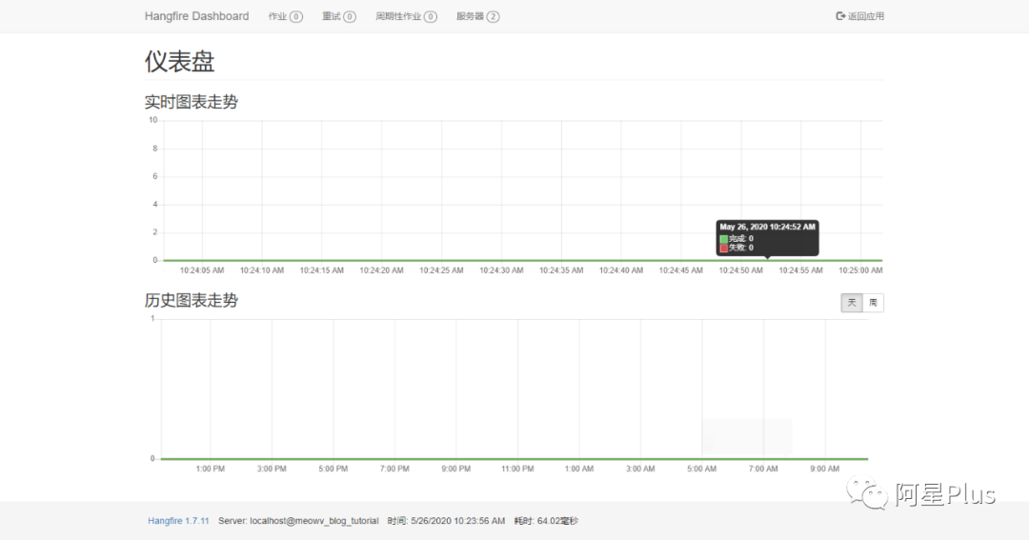Click the 10:24:15 AM realtime axis label
1029x540 pixels.
pos(322,270)
